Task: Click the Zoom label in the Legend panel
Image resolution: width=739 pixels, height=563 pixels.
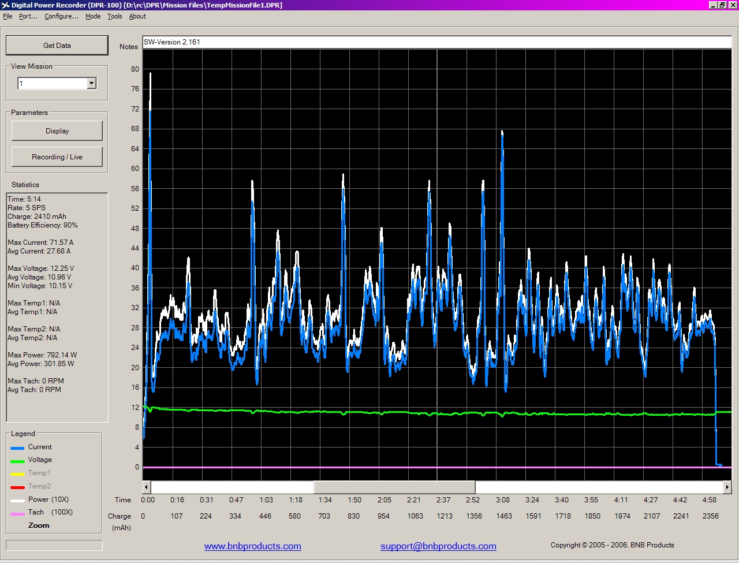Action: click(x=39, y=525)
